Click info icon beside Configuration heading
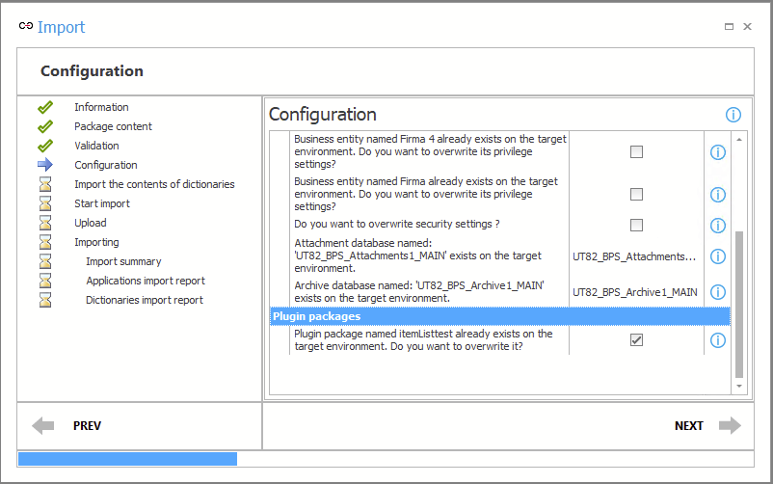Image resolution: width=773 pixels, height=484 pixels. point(733,115)
